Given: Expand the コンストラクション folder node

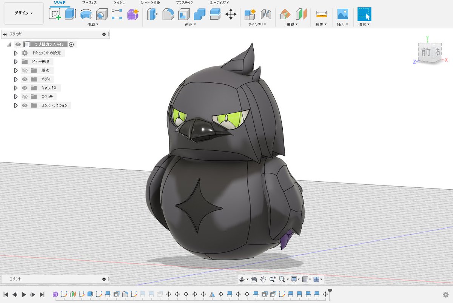Looking at the screenshot, I should (16, 105).
